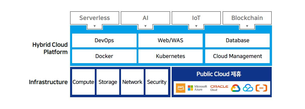Click the Database box
Viewport: 305px width, 109px height.
pyautogui.click(x=237, y=40)
